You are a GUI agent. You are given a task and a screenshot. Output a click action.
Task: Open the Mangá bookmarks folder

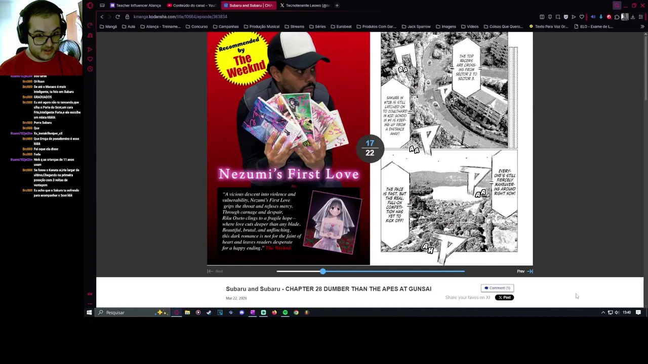click(108, 27)
